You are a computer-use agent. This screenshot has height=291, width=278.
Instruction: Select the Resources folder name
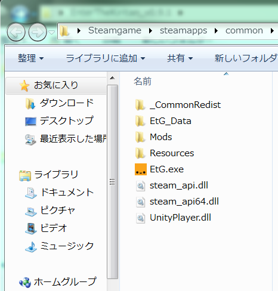coord(172,153)
